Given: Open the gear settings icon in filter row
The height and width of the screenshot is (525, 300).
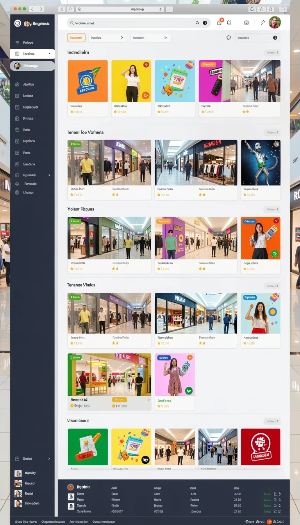Looking at the screenshot, I should pyautogui.click(x=229, y=37).
